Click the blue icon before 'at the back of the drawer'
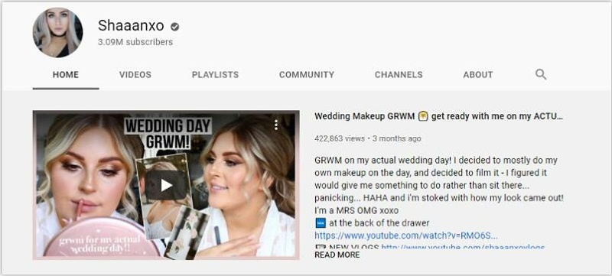This screenshot has height=276, width=612. pyautogui.click(x=321, y=223)
